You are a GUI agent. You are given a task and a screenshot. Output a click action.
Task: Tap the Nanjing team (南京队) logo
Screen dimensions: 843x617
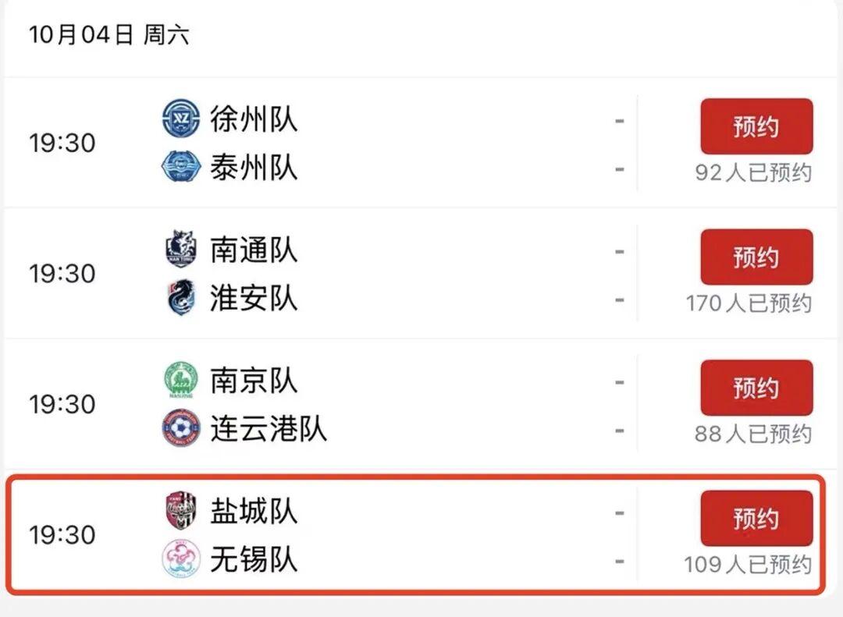pos(181,380)
